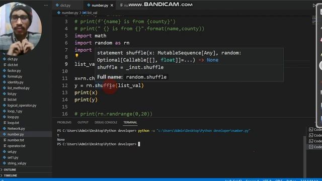Click the 'print(y)' code line
Screen dimensions: 322x181
(x=86, y=100)
